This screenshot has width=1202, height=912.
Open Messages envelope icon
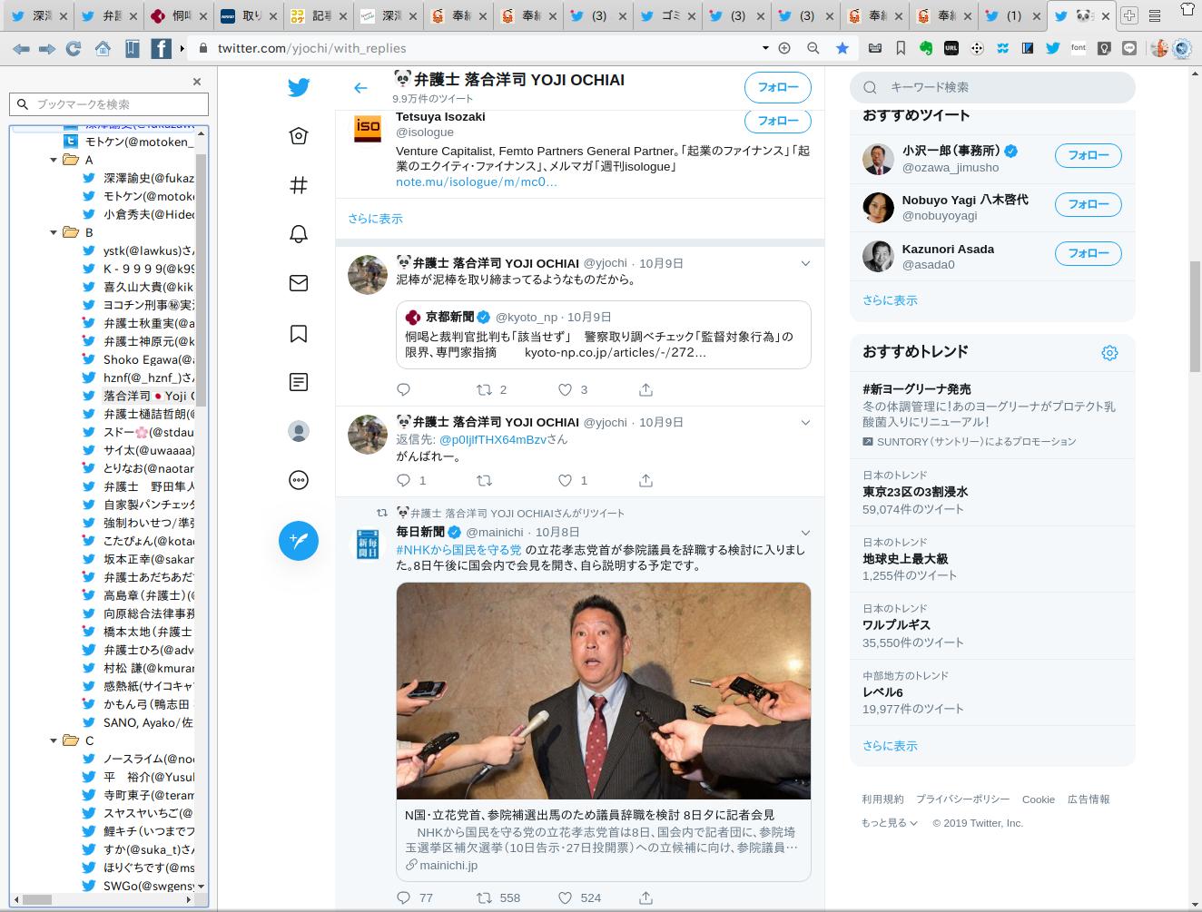299,283
